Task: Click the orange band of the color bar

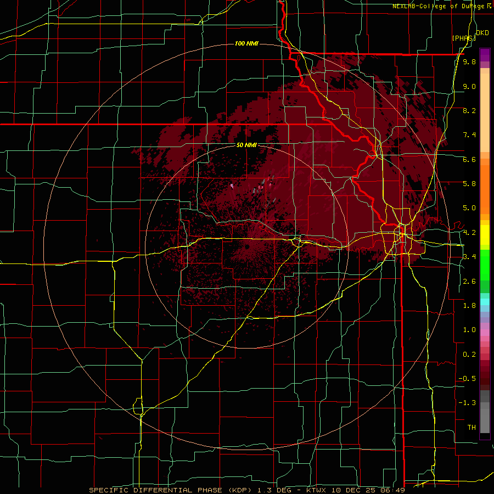Action: click(485, 186)
